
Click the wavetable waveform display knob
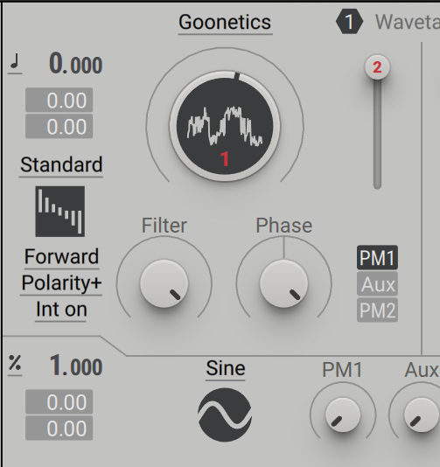pos(225,126)
